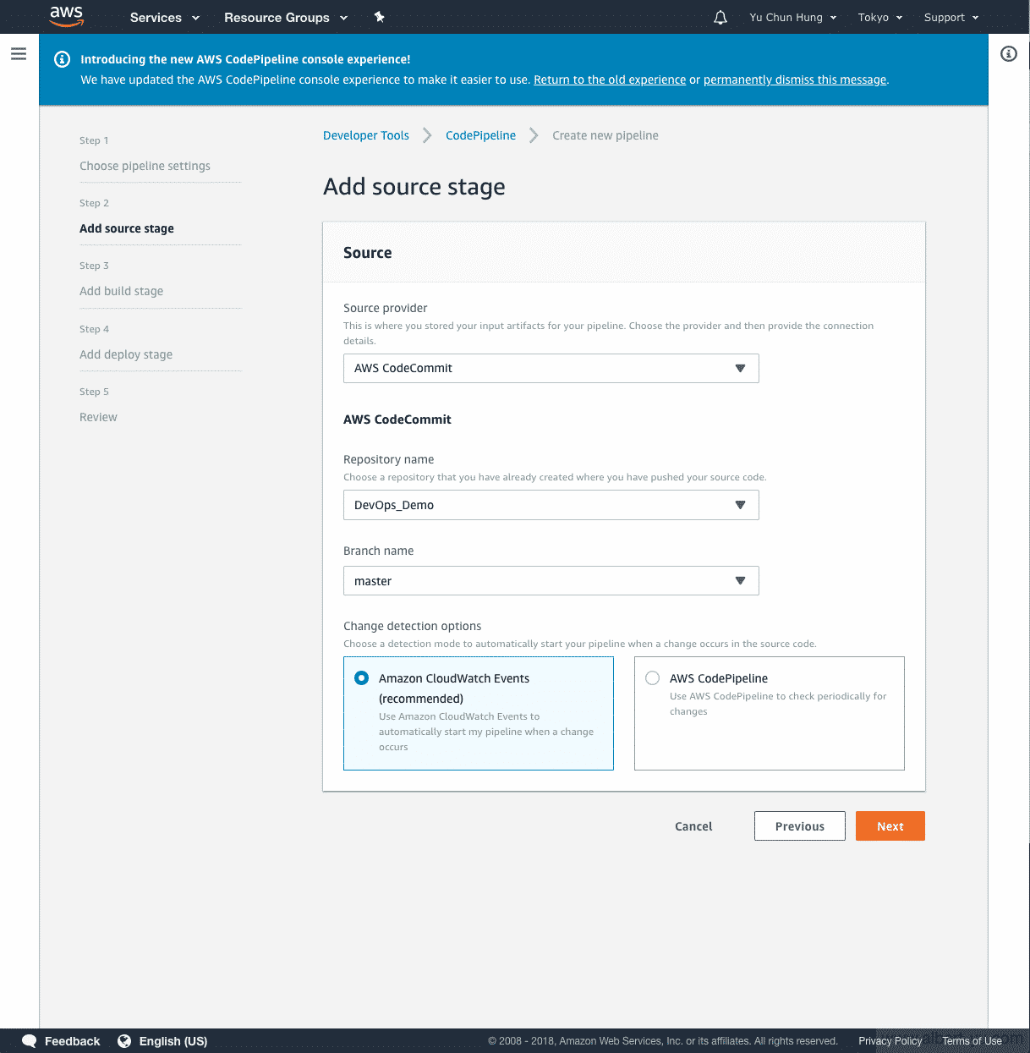Open the hamburger side navigation menu
1030x1053 pixels.
coord(19,54)
